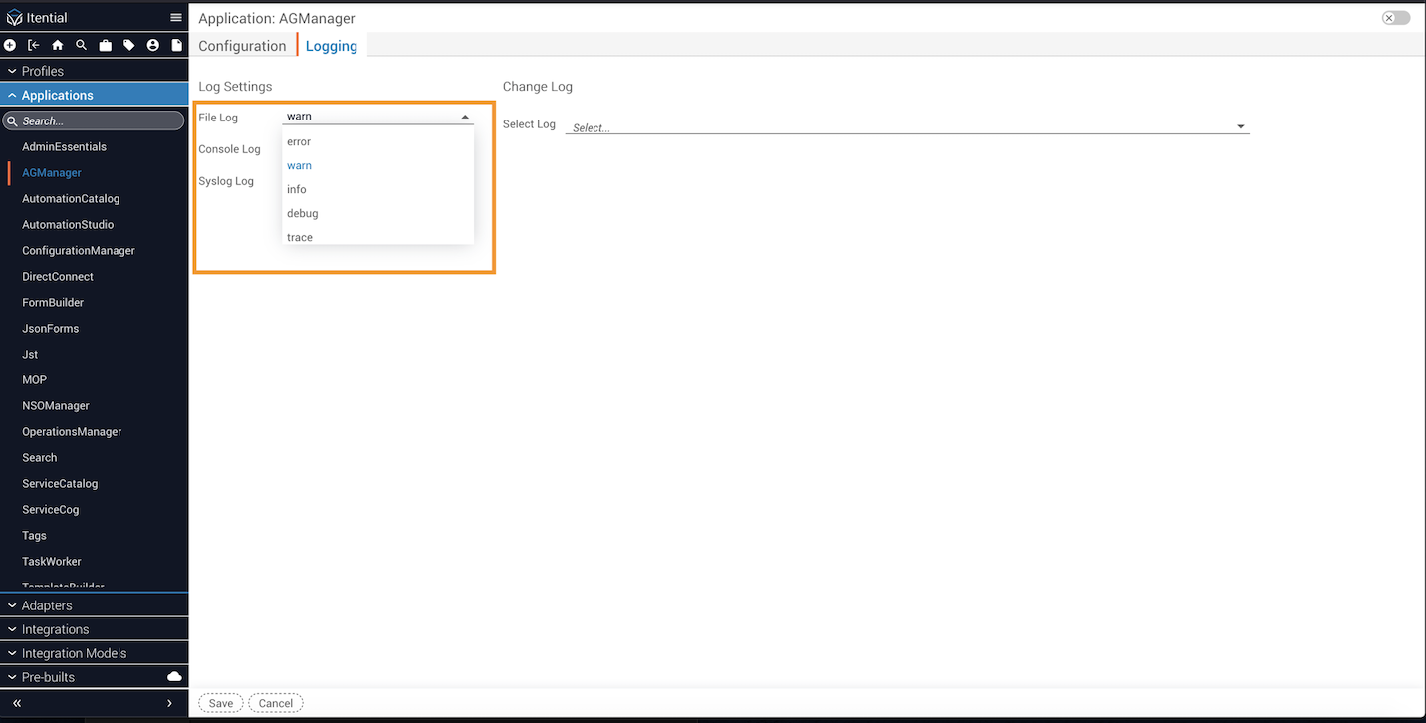The image size is (1426, 723).
Task: Open the hamburger menu beside Itential
Action: tap(176, 18)
